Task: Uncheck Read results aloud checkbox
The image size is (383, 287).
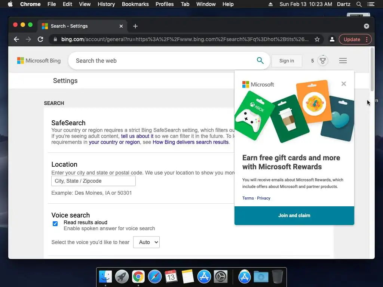Action: tap(55, 223)
